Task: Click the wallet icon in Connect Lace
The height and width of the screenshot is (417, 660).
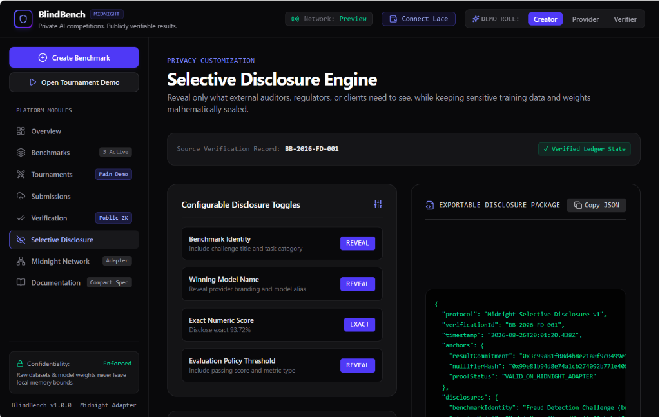Action: pyautogui.click(x=393, y=19)
